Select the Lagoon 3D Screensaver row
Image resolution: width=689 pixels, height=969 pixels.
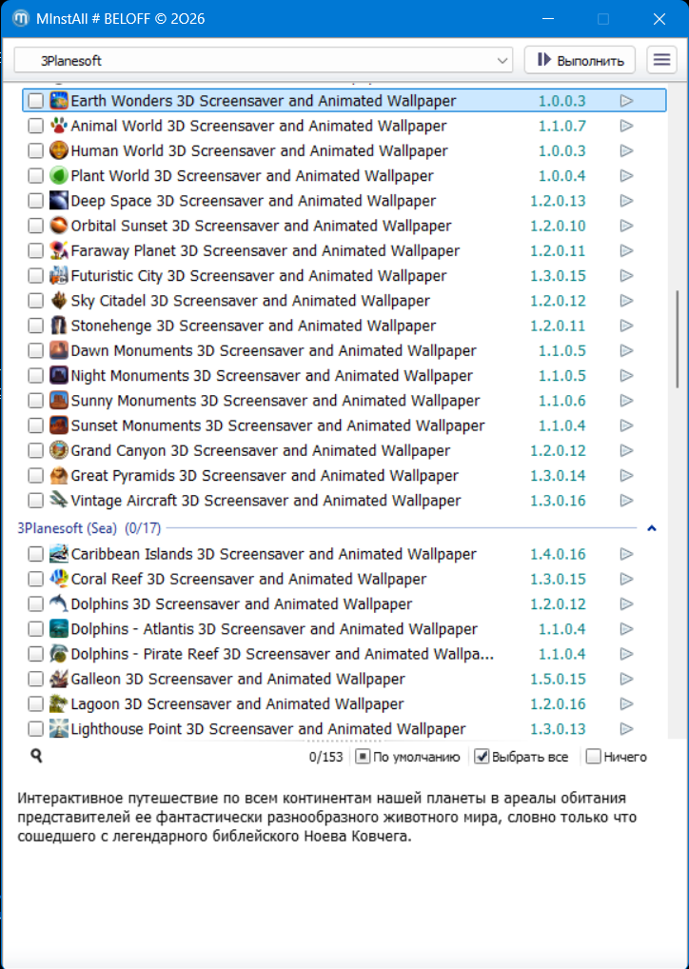click(344, 703)
